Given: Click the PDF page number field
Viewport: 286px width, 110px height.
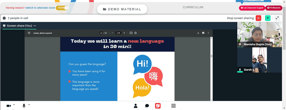Looking at the screenshot, I should pyautogui.click(x=101, y=33).
